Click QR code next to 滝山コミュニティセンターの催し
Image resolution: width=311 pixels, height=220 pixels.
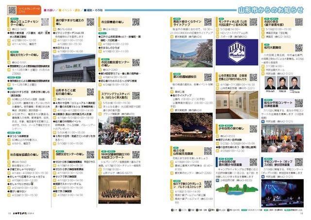coord(45,22)
